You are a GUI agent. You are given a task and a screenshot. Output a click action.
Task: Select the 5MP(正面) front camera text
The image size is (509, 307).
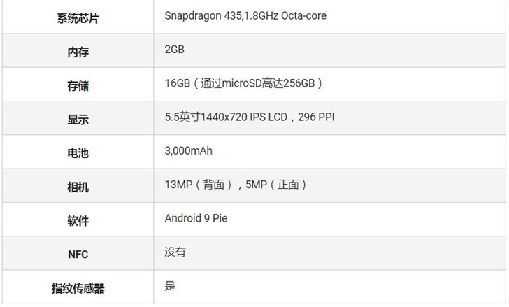[x=275, y=185]
